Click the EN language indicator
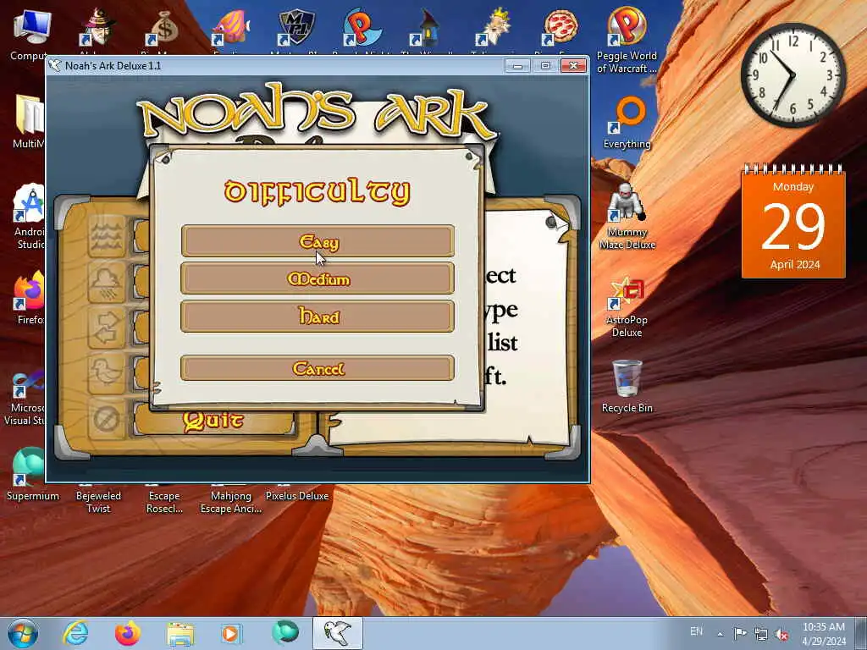 click(x=696, y=631)
